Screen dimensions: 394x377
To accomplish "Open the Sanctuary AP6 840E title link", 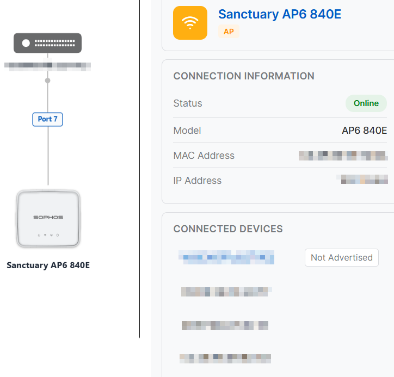I will coord(280,14).
